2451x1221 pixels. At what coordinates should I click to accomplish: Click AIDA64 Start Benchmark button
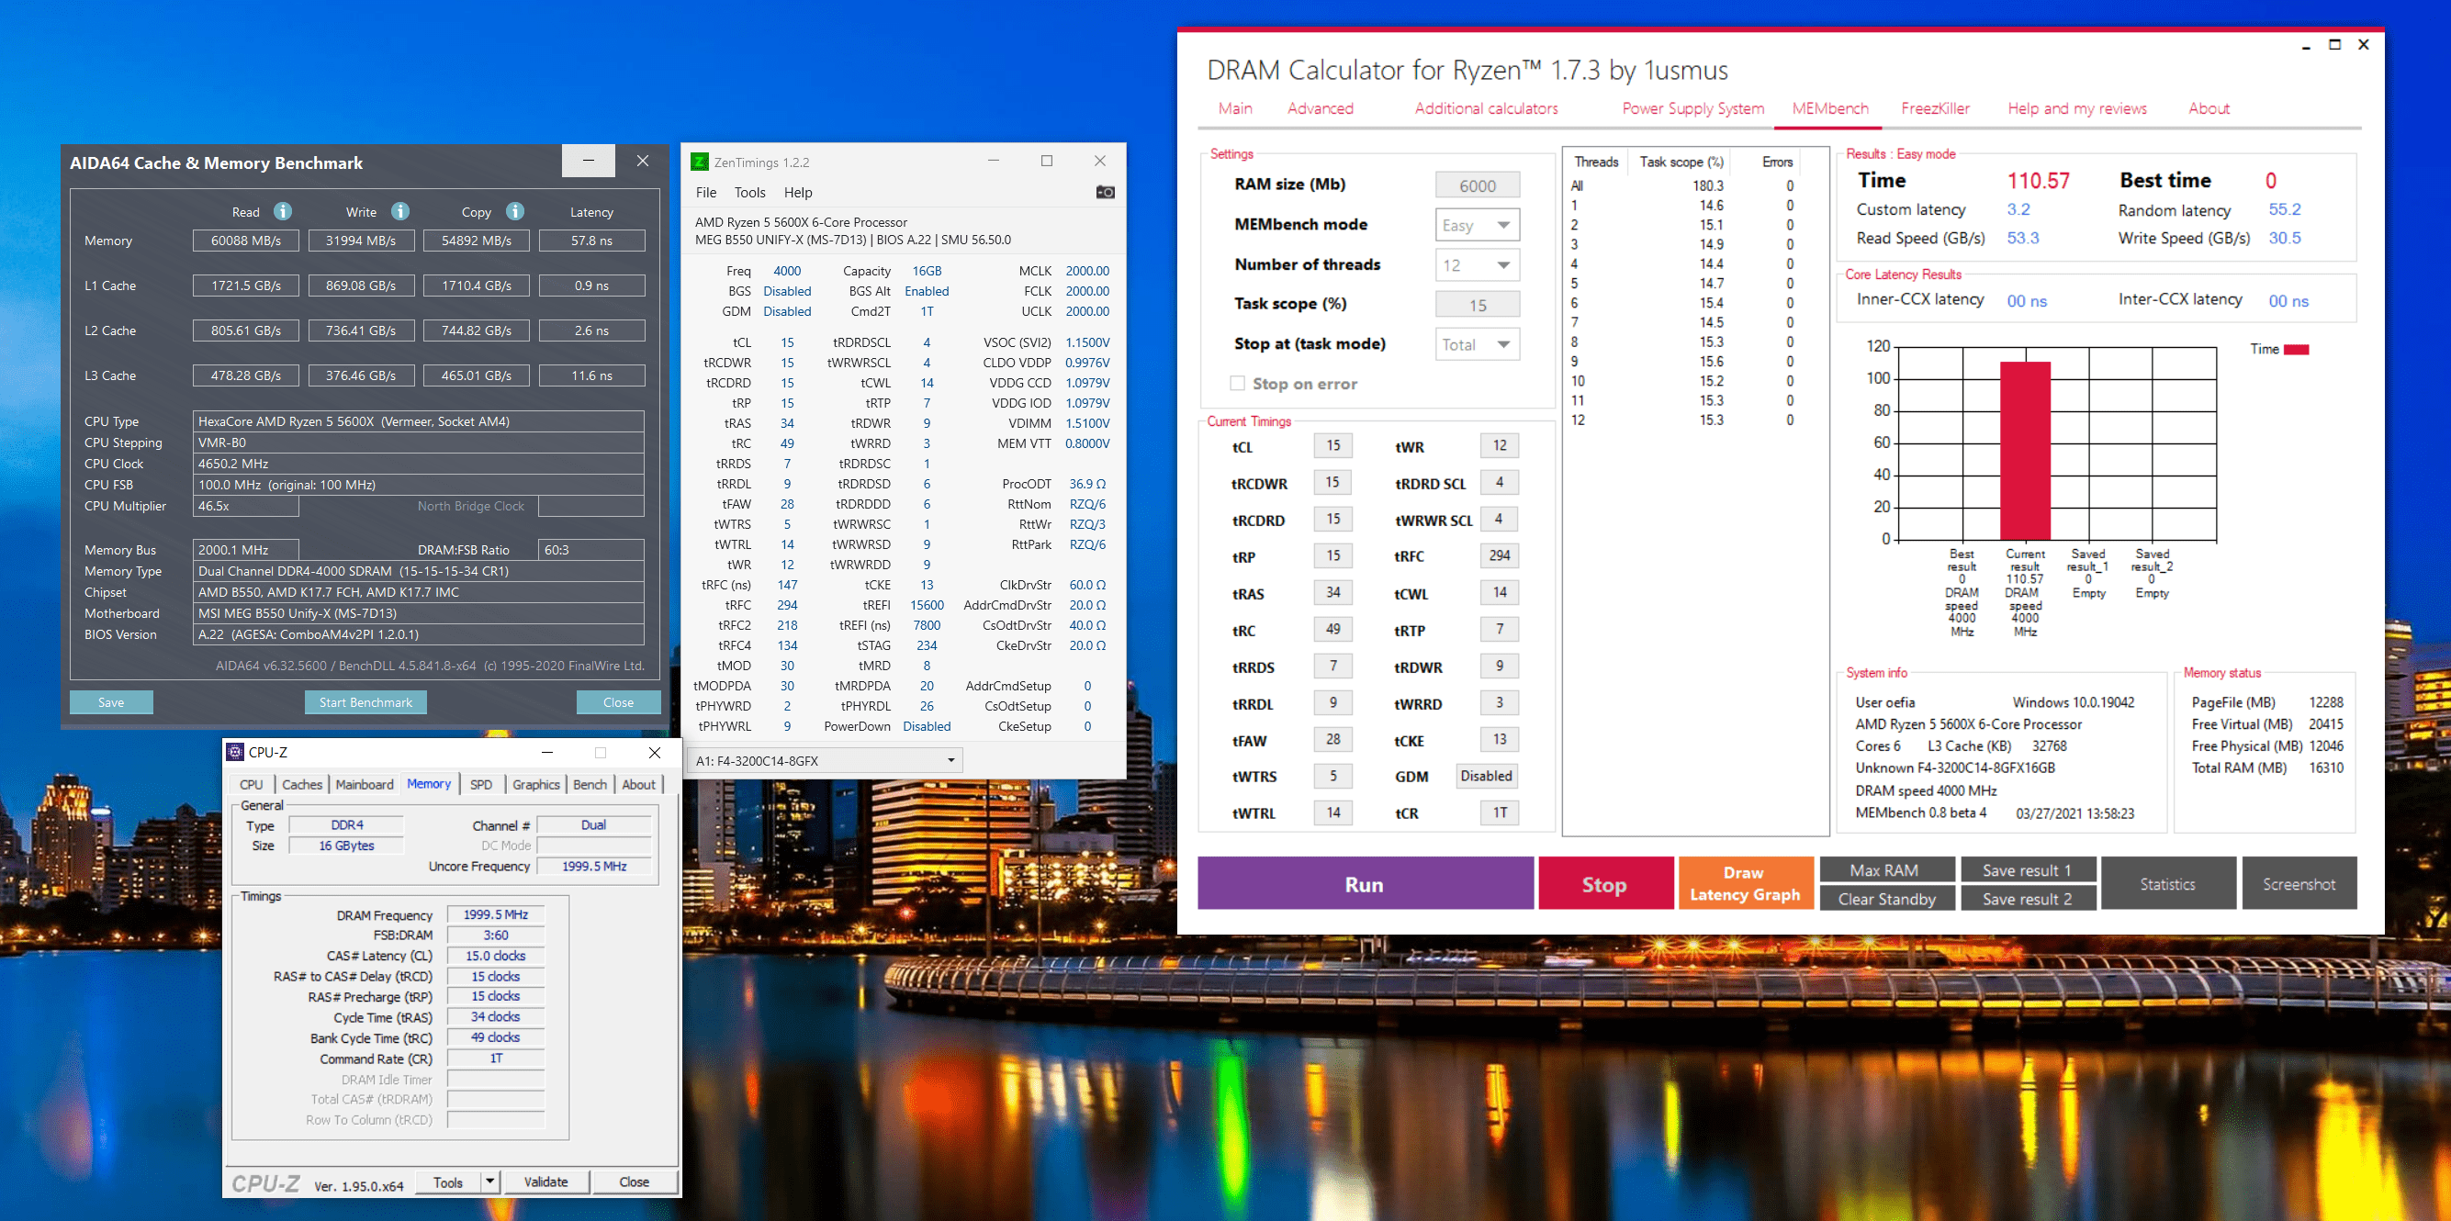tap(365, 701)
